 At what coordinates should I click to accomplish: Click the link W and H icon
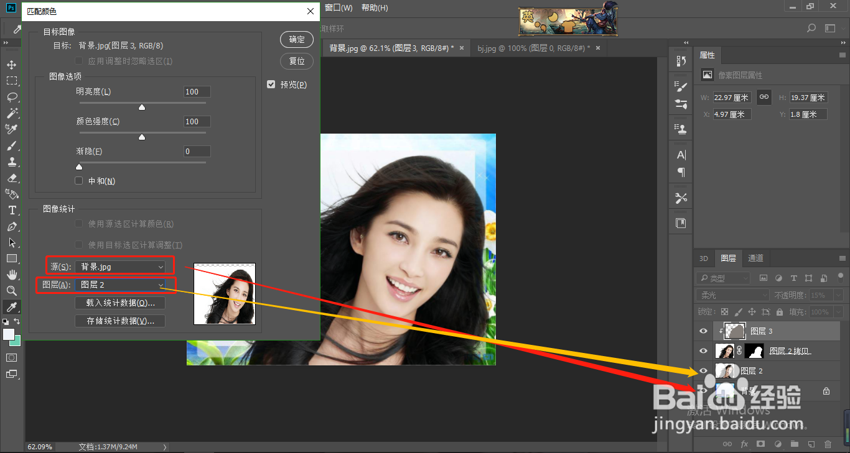click(x=764, y=97)
